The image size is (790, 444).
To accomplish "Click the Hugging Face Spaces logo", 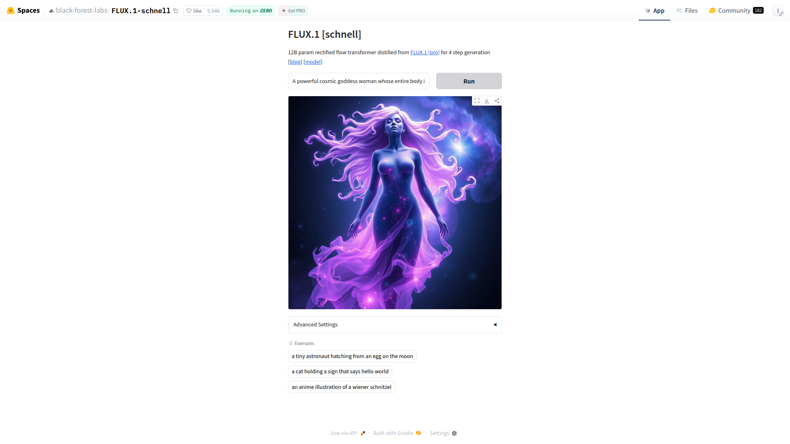I will (x=11, y=10).
